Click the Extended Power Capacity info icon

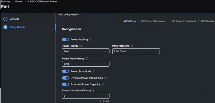(x=103, y=84)
